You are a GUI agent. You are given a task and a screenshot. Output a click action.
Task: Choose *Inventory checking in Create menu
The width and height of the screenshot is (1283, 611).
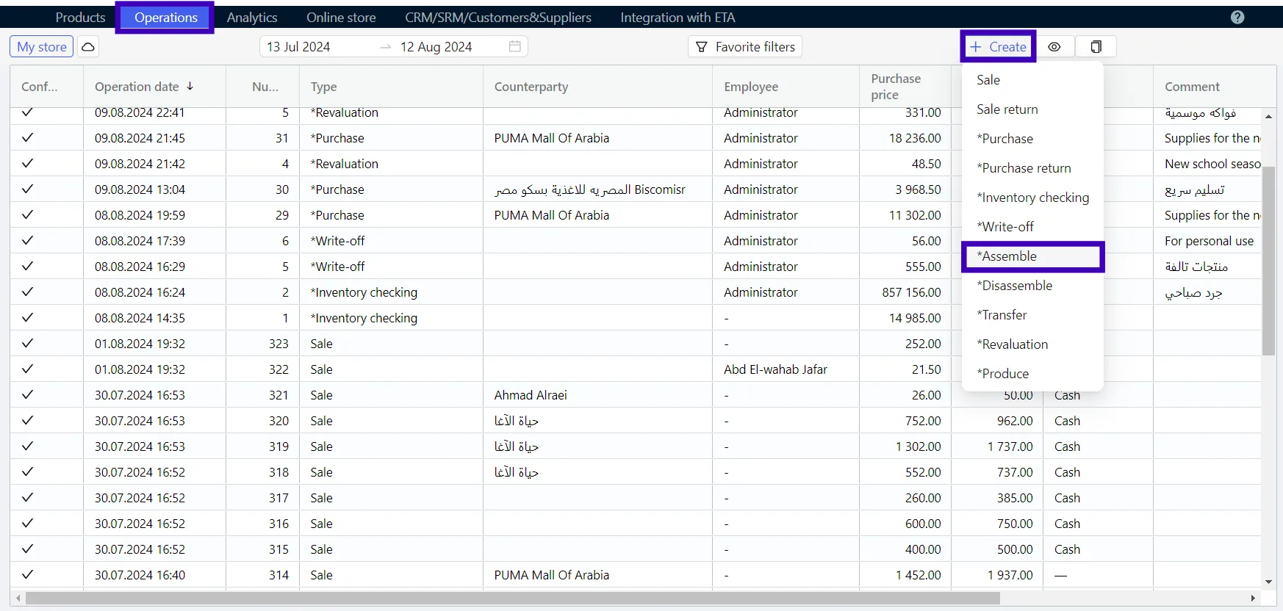pyautogui.click(x=1032, y=197)
